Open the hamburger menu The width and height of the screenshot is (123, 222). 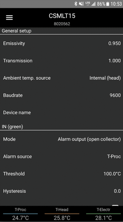[9, 17]
